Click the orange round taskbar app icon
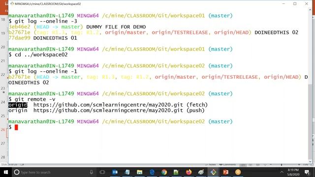This screenshot has width=315, height=177. (x=238, y=172)
